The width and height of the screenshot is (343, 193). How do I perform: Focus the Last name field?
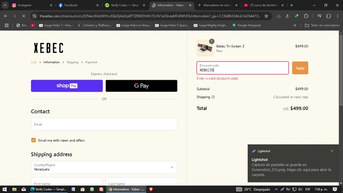click(x=141, y=182)
